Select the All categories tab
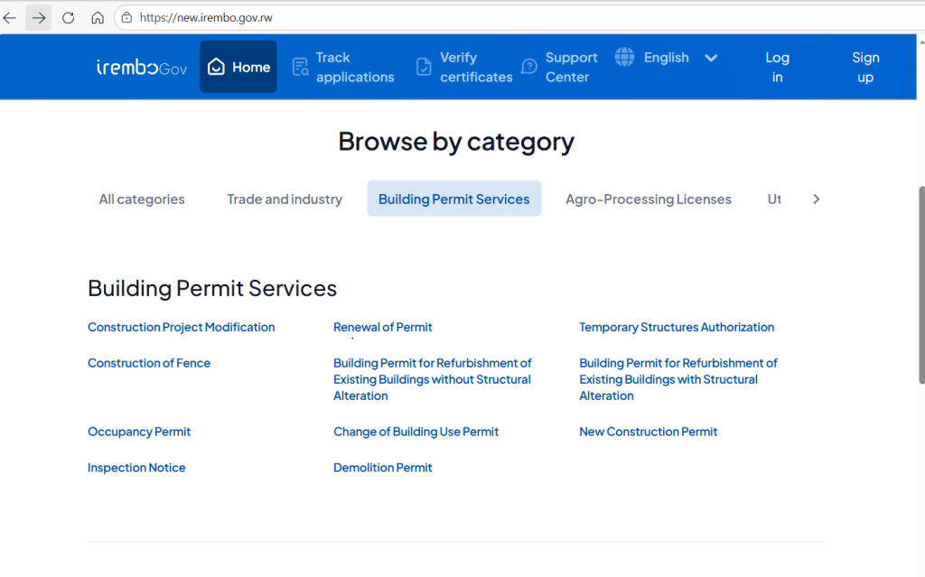This screenshot has height=577, width=925. [x=142, y=200]
